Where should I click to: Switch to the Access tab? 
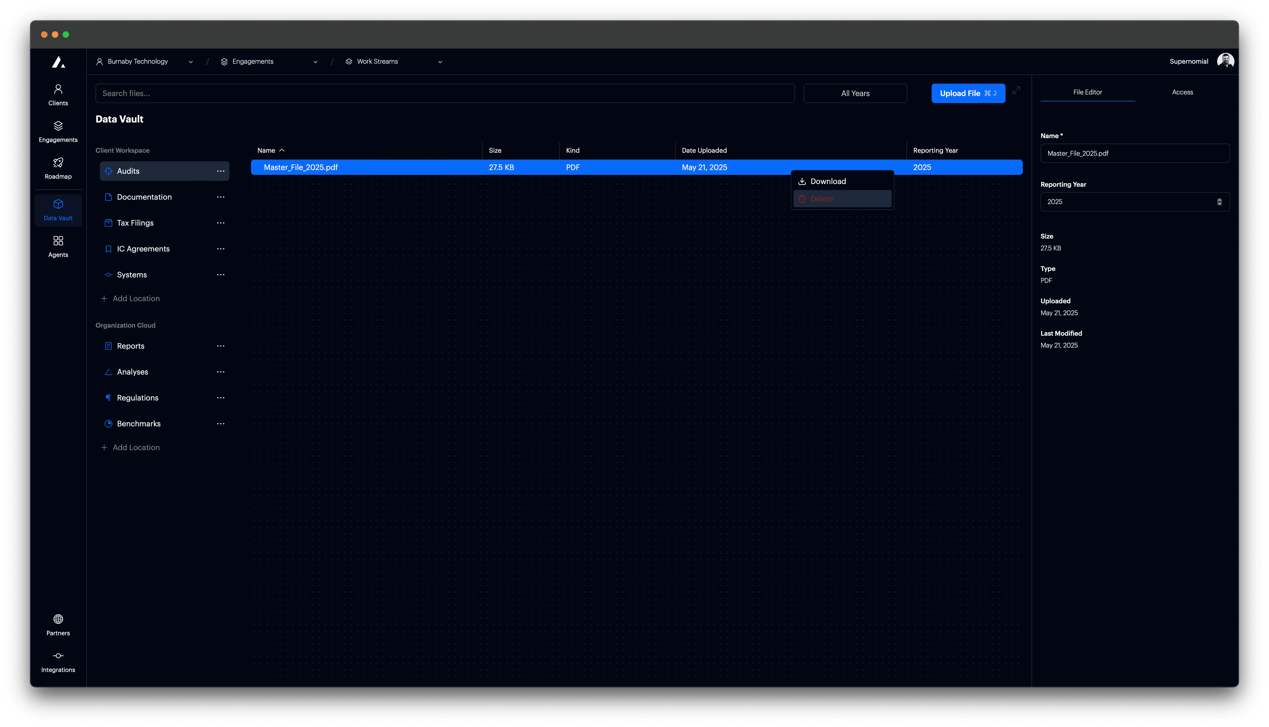point(1182,92)
